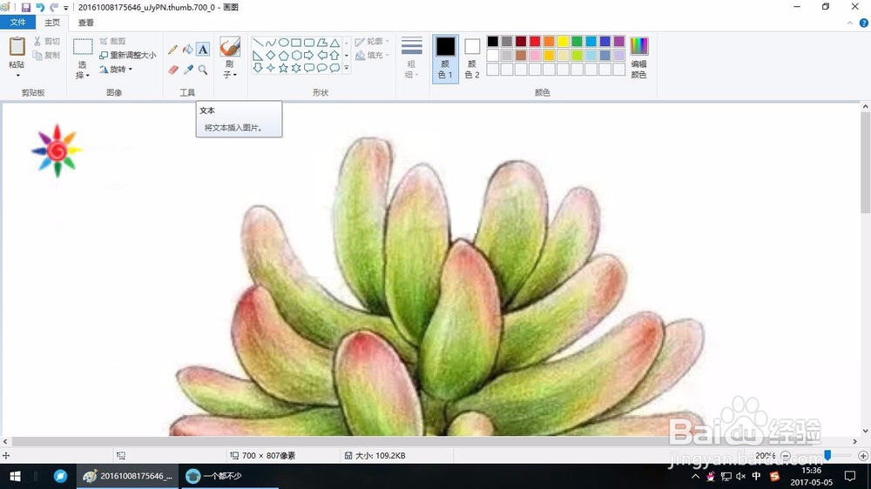
Task: Open the Outline (轮廓) dropdown
Action: pos(372,42)
